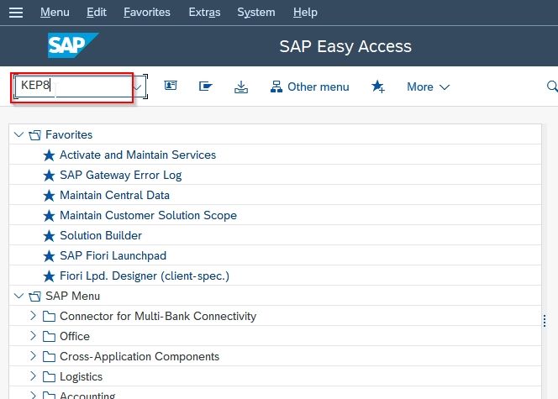
Task: Collapse the Favorites folder
Action: coord(18,134)
